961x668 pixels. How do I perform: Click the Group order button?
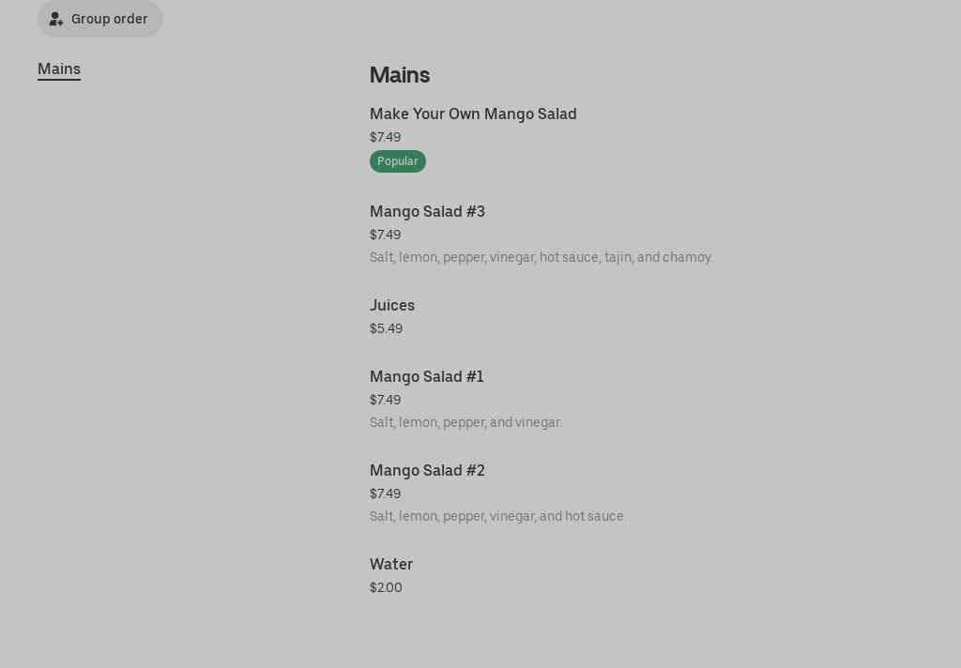point(99,19)
